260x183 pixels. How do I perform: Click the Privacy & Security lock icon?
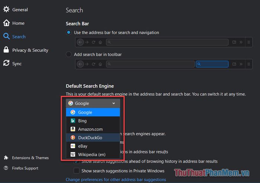[x=6, y=50]
